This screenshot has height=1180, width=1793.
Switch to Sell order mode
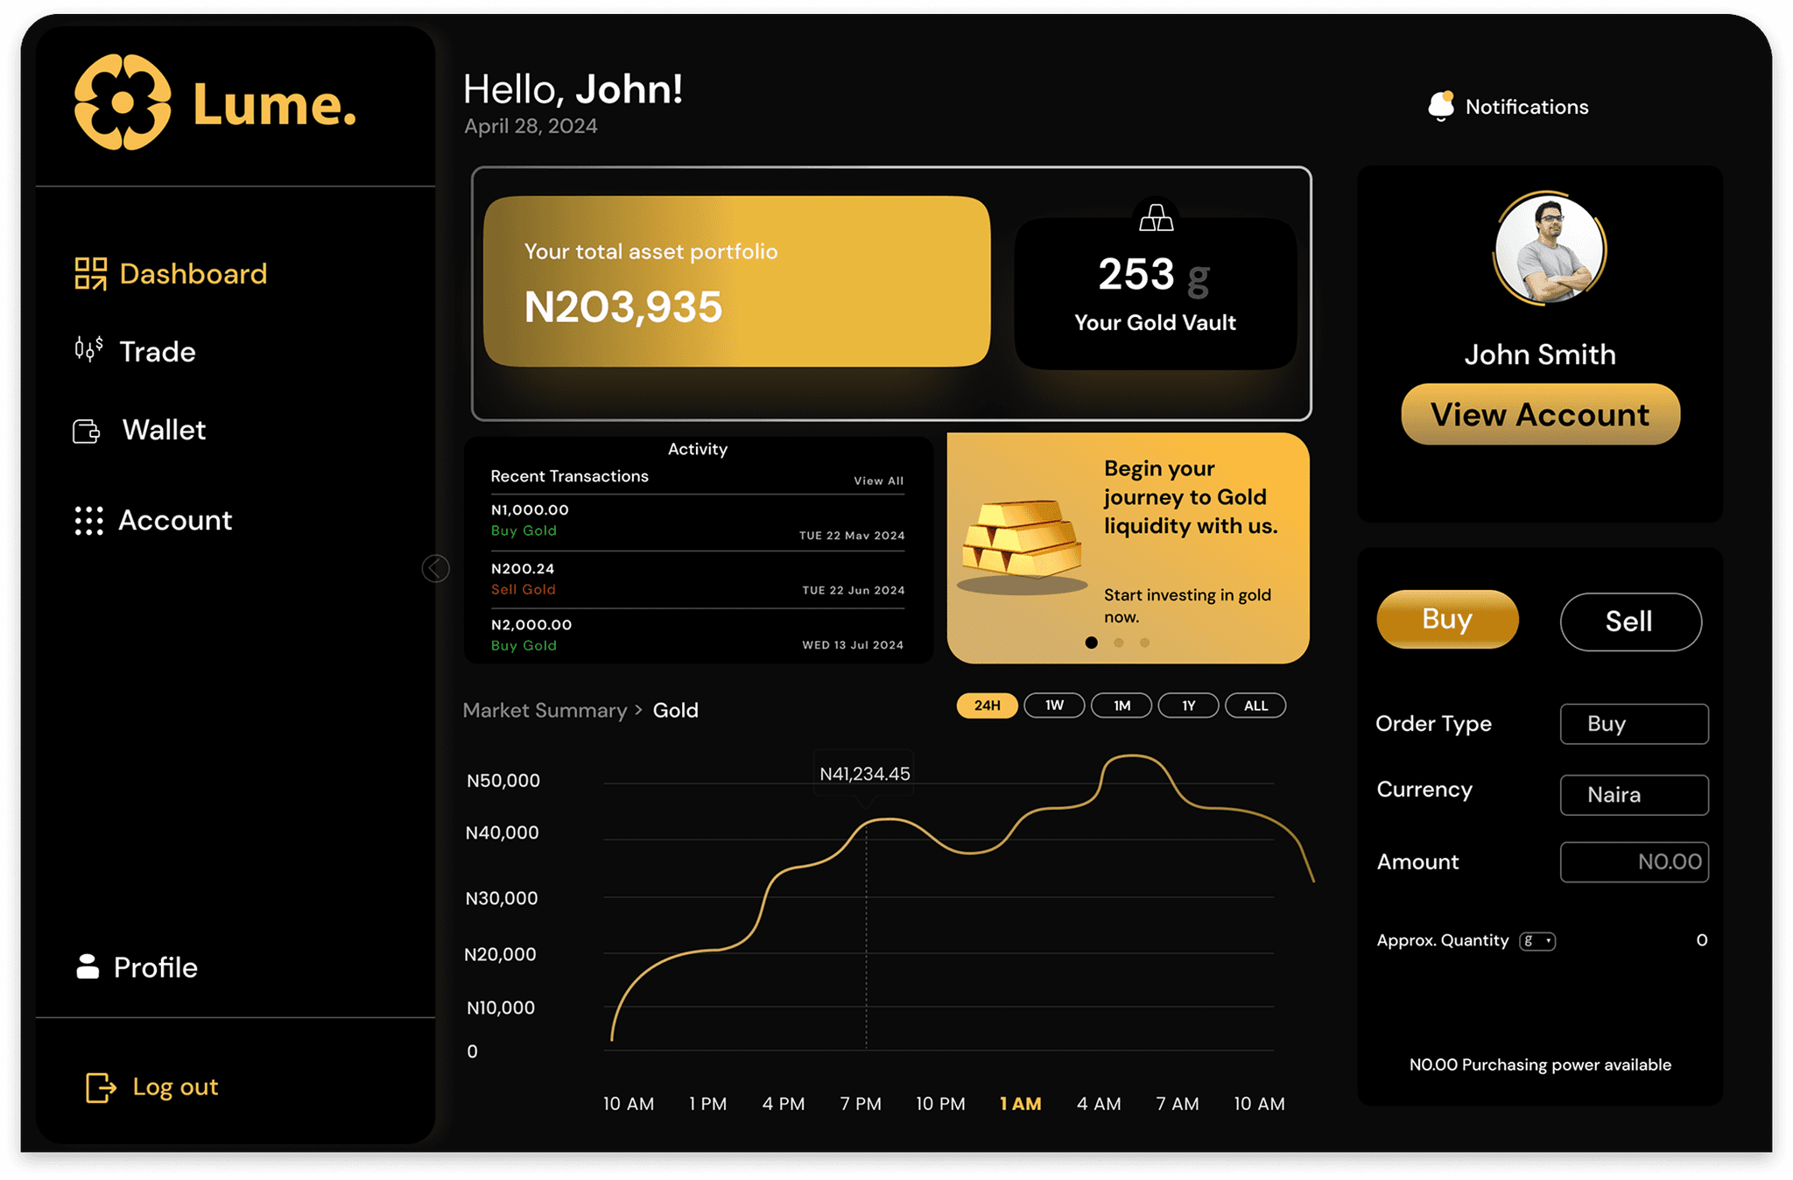coord(1630,622)
